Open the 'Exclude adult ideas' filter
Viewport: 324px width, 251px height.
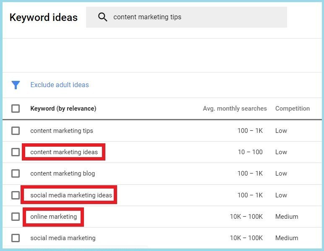click(x=60, y=85)
